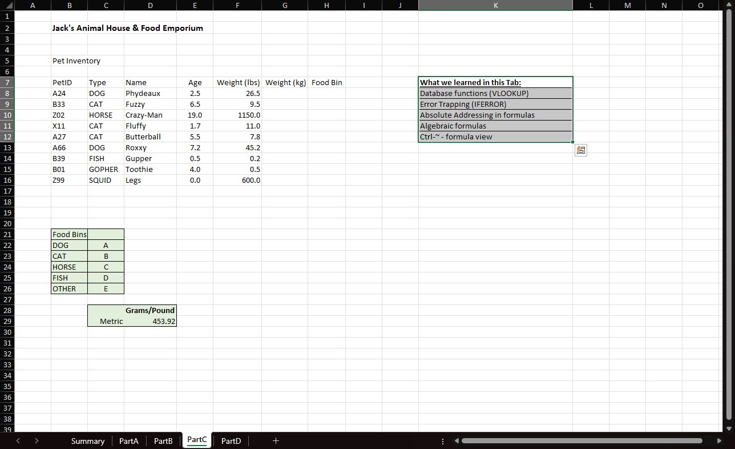Select the Food Bins header cell
735x449 pixels.
[69, 234]
